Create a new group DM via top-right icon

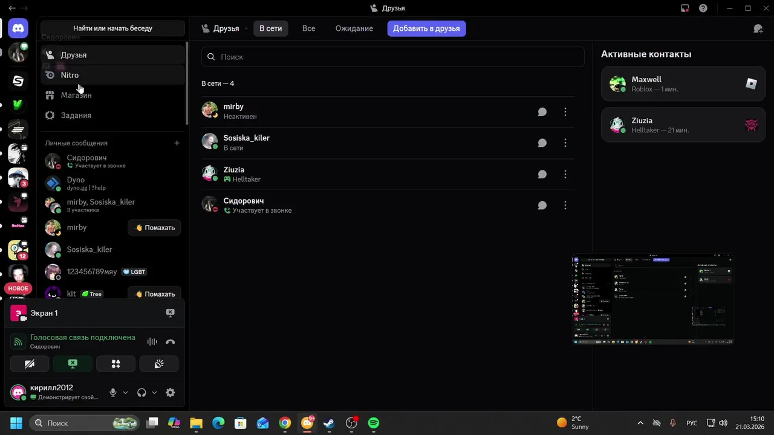[758, 28]
